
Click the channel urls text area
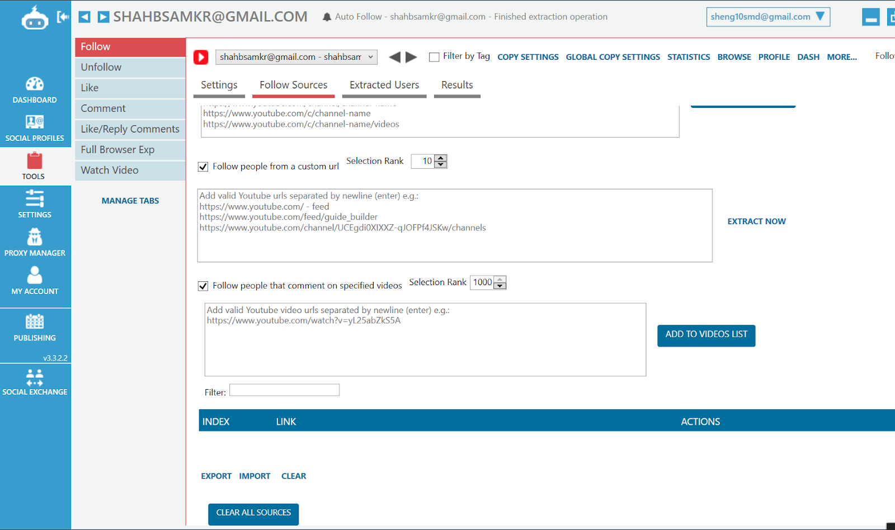coord(440,121)
